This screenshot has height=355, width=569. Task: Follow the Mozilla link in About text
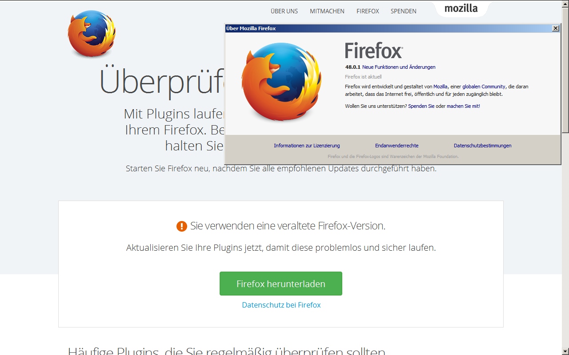[x=441, y=87]
